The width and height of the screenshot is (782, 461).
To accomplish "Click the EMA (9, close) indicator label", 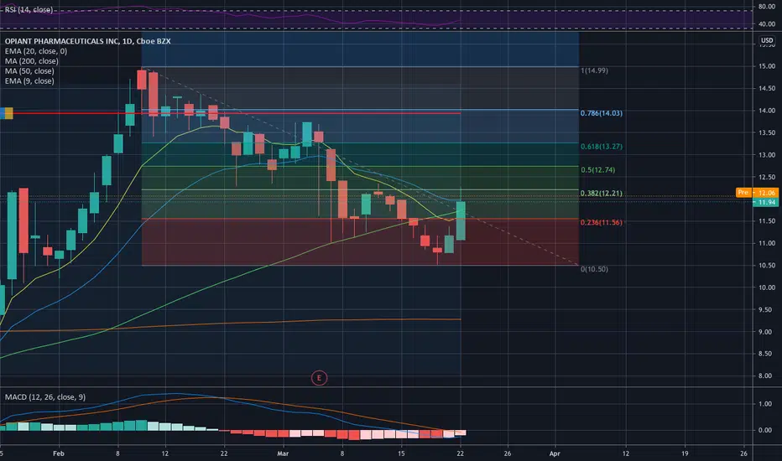I will (29, 81).
